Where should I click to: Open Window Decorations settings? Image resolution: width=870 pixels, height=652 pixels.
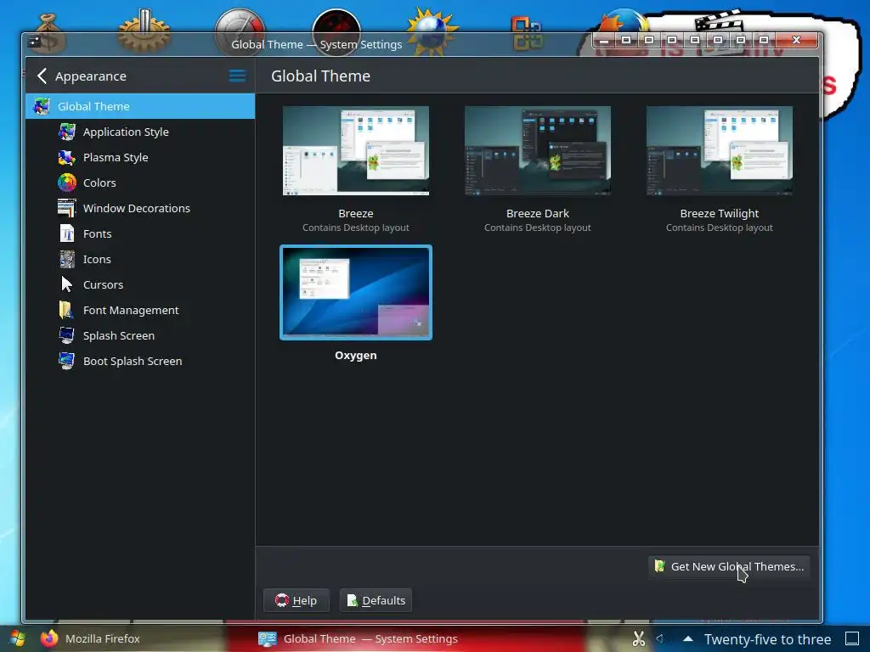click(140, 209)
